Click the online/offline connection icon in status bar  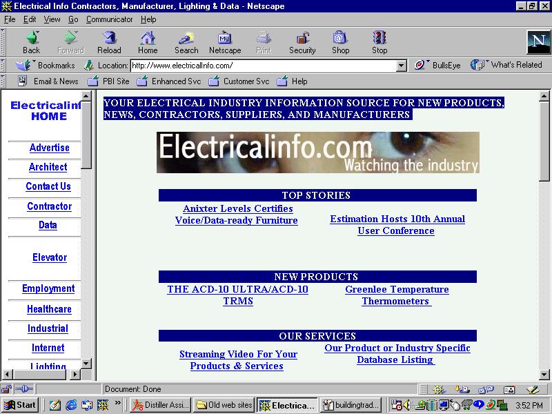24,389
